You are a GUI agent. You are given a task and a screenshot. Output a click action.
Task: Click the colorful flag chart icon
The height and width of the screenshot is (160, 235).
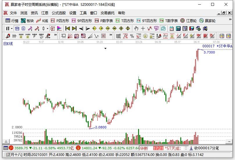pos(60,28)
